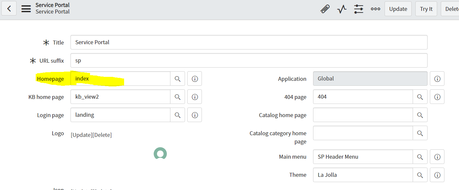This screenshot has width=459, height=190.
Task: Open the Main menu lookup magnifier
Action: 420,157
